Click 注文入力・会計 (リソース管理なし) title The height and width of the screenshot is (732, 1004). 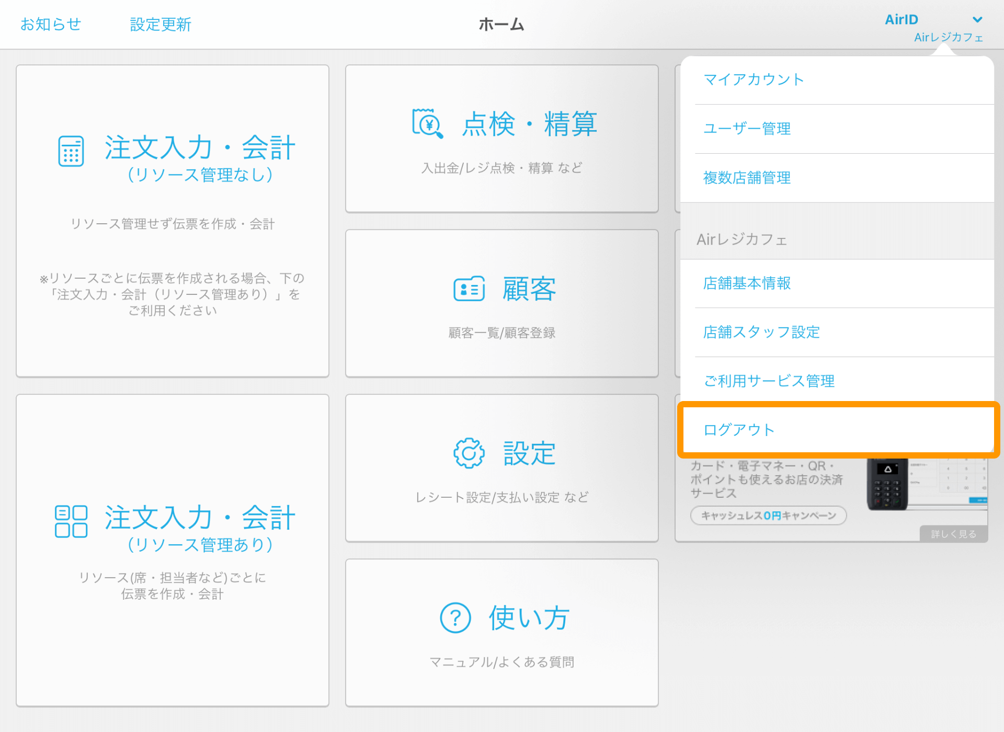[x=200, y=158]
